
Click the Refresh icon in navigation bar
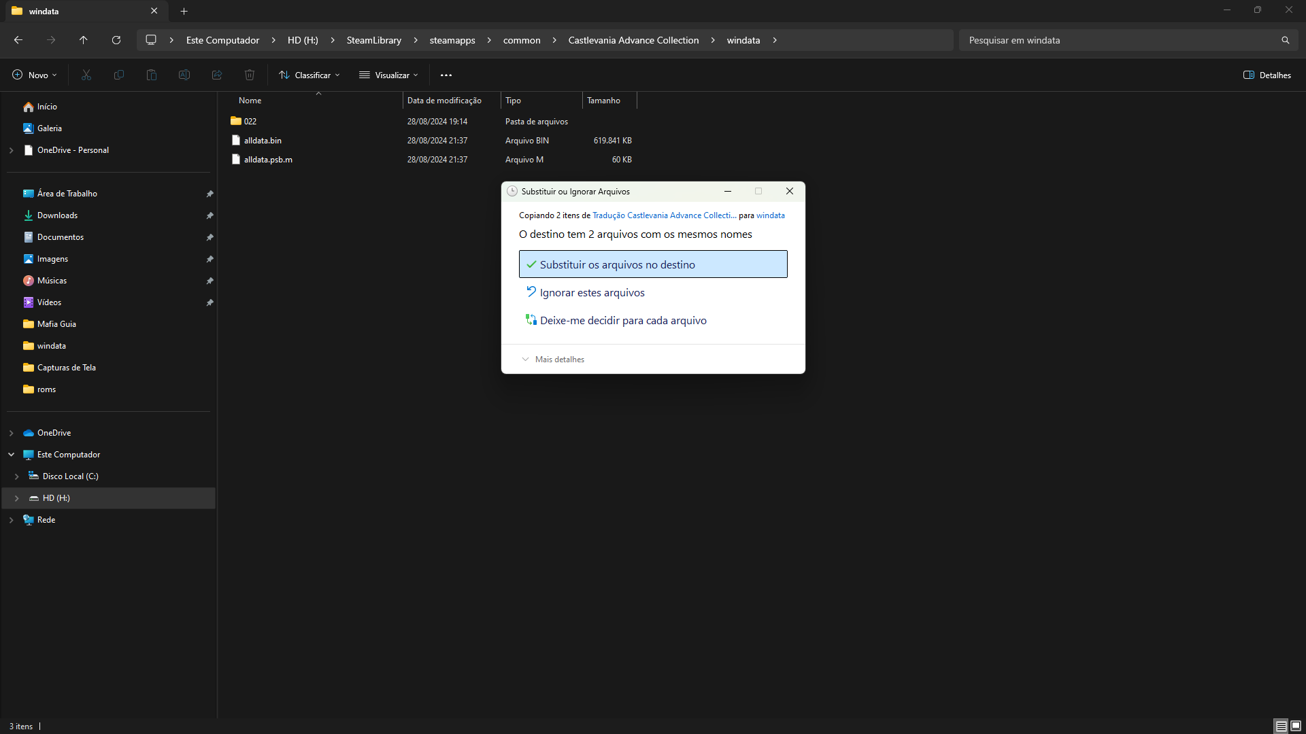click(x=116, y=40)
